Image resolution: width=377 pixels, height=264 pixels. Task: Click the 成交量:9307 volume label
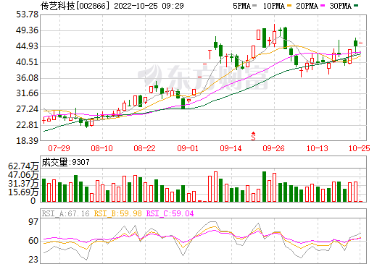[65, 162]
